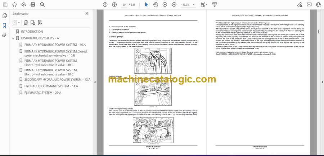Open HYDRAULIC COMMAND SYSTEM - 14.A bookmark

pyautogui.click(x=51, y=86)
